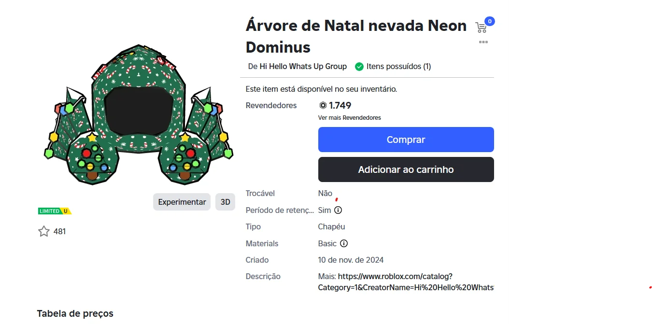Click the Tabela de preços heading
Screen dimensions: 652x324
point(75,313)
